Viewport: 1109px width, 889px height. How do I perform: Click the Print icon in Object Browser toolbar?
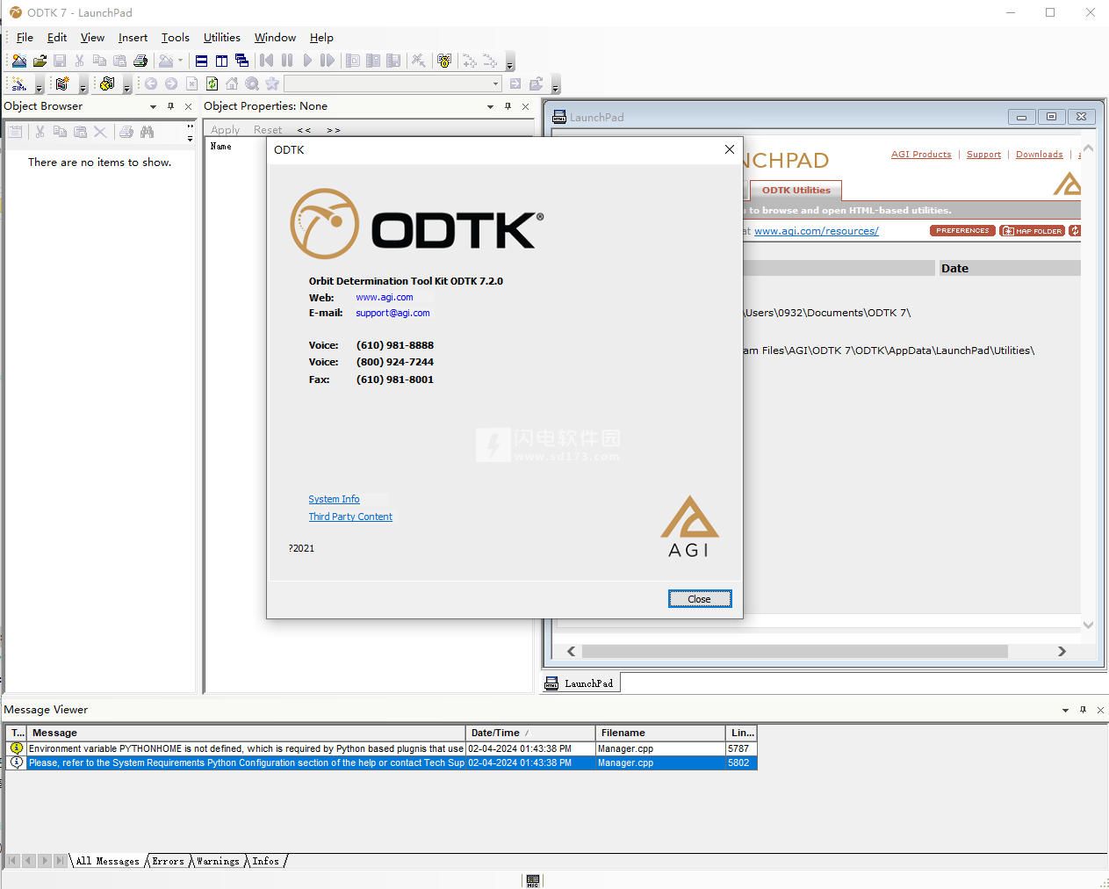(x=126, y=132)
